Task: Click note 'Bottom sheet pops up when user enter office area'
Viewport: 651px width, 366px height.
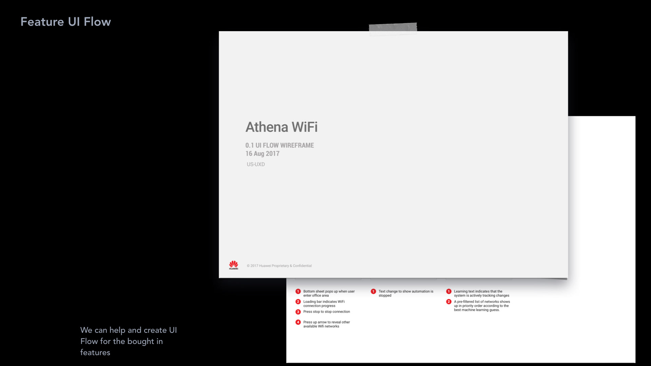Action: pos(329,293)
